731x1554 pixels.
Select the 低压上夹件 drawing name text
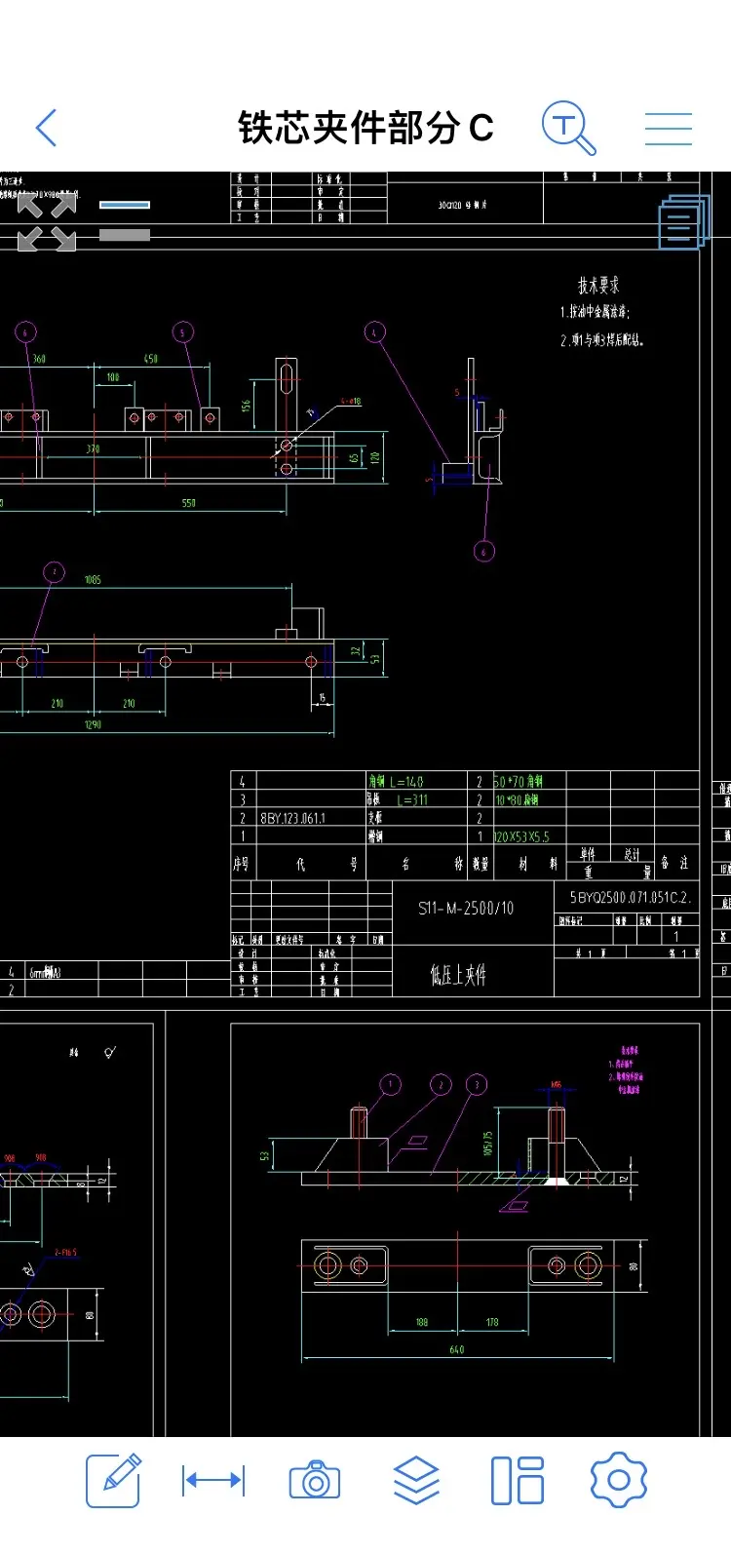[458, 974]
